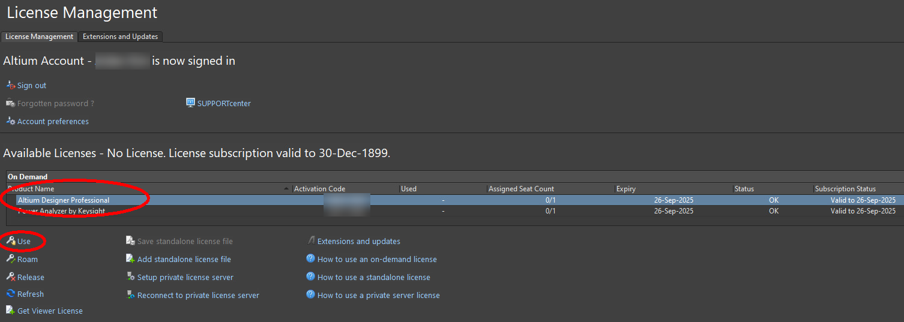Image resolution: width=904 pixels, height=322 pixels.
Task: Click the Add standalone license file icon
Action: pyautogui.click(x=131, y=259)
